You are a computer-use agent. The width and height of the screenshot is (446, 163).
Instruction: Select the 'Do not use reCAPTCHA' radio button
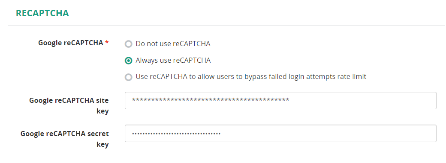pyautogui.click(x=129, y=44)
